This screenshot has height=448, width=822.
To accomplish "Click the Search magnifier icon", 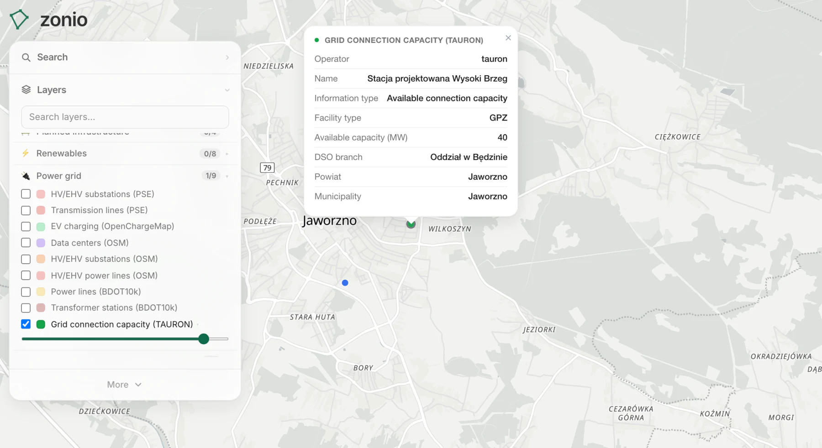I will pos(26,57).
